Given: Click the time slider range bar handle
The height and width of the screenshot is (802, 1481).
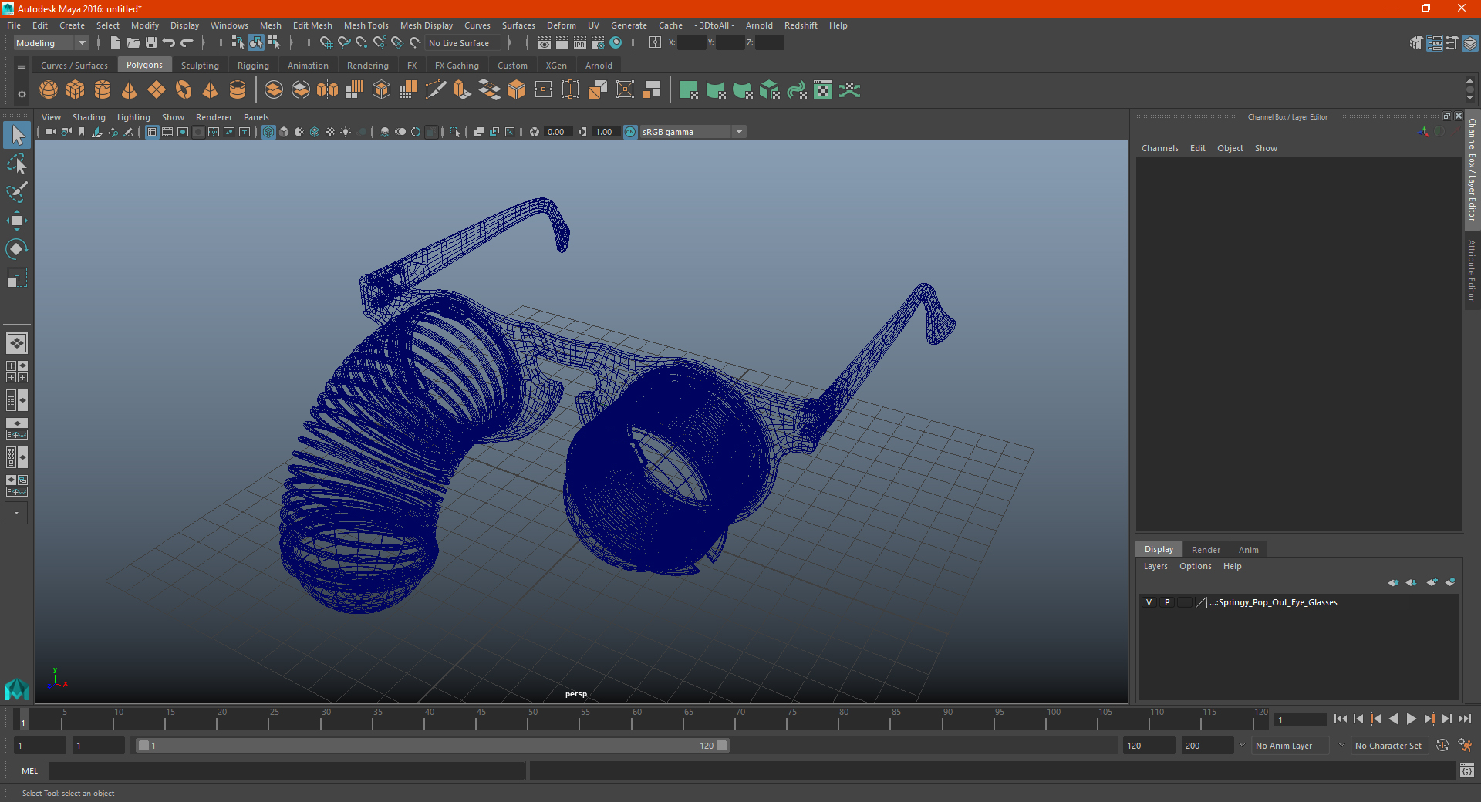Looking at the screenshot, I should [x=432, y=746].
